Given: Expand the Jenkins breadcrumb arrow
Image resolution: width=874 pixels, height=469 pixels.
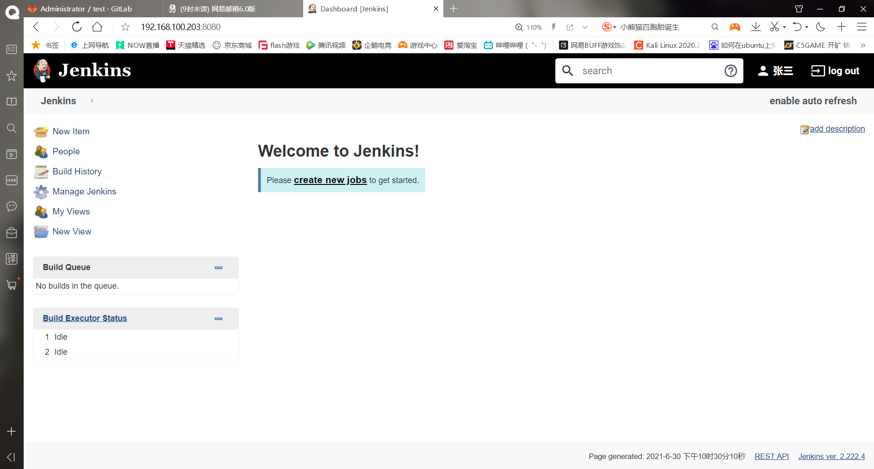Looking at the screenshot, I should [92, 101].
